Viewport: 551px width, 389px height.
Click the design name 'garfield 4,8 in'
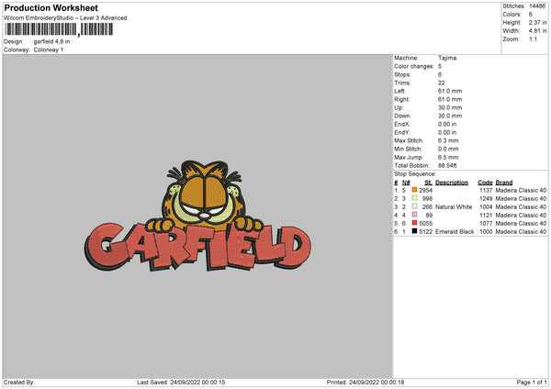point(51,41)
